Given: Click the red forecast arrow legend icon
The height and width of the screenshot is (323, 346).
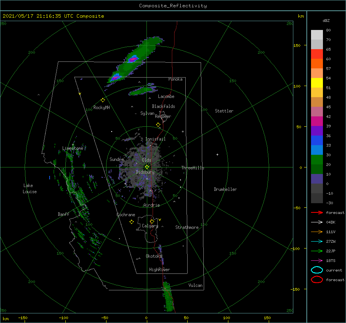Looking at the screenshot, I should [x=317, y=212].
